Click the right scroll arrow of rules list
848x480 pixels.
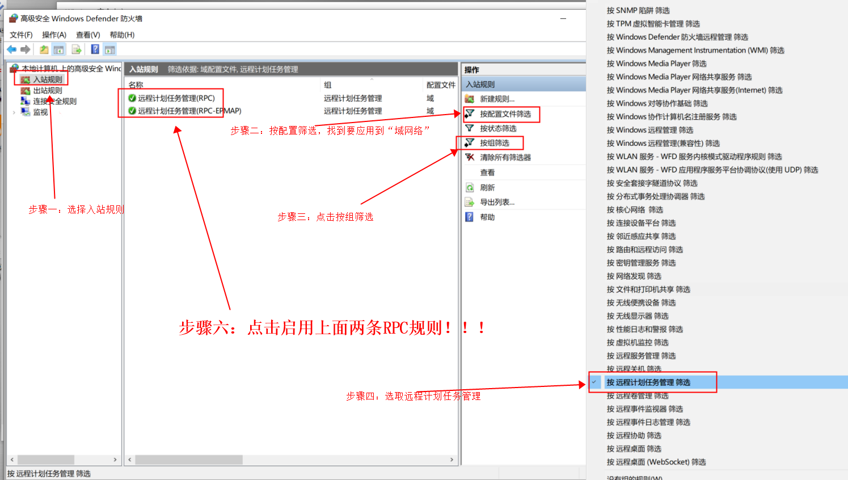(x=452, y=459)
